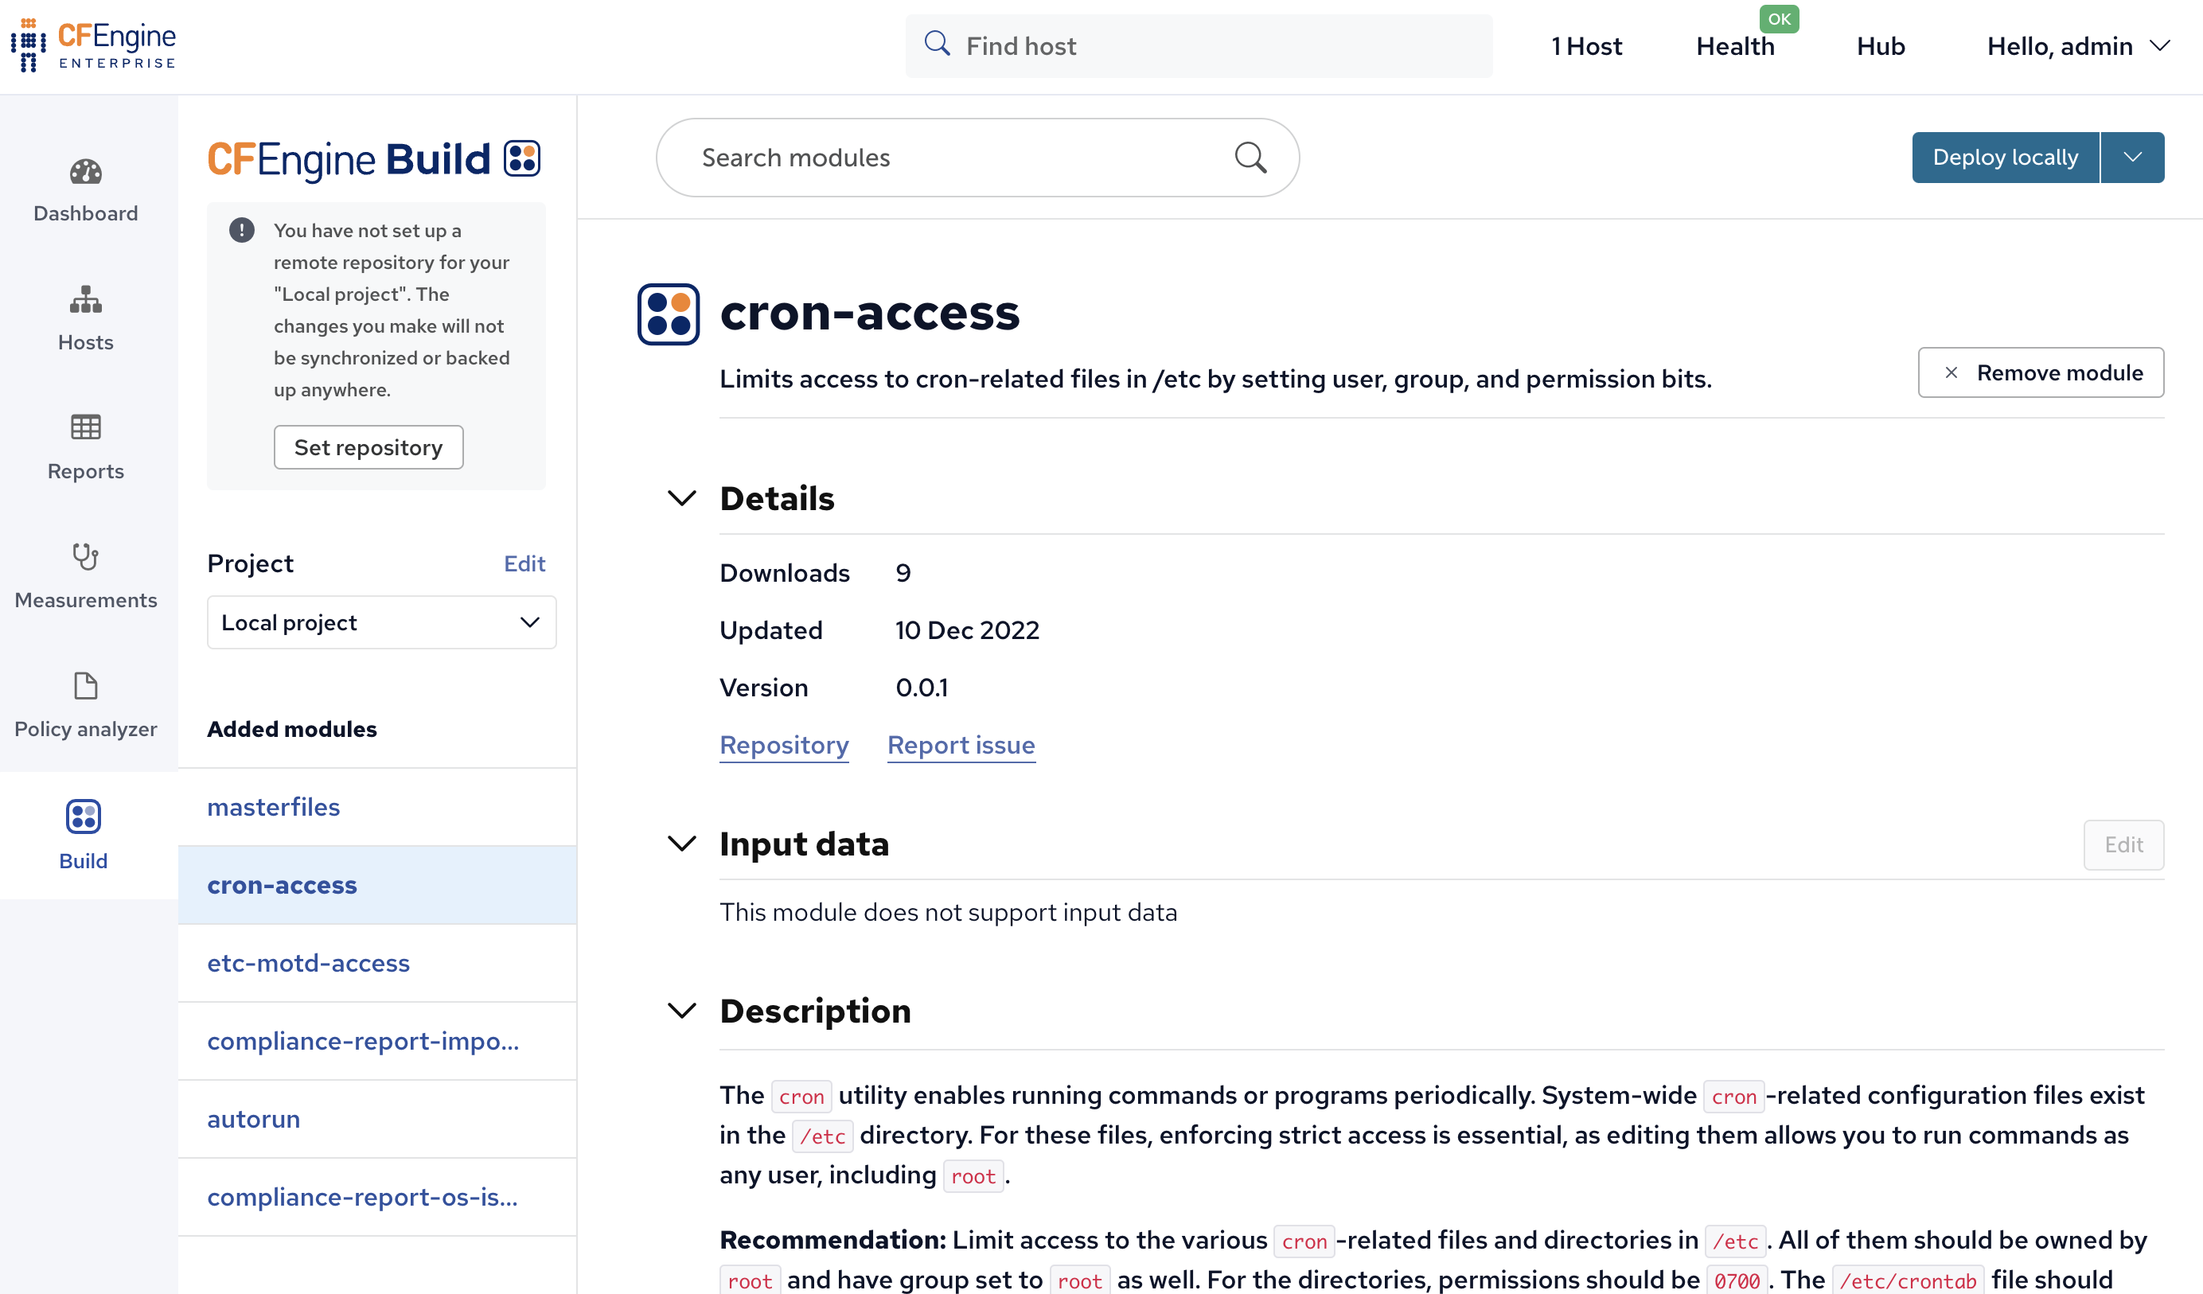Select the Build icon in sidebar
Image resolution: width=2203 pixels, height=1294 pixels.
tap(84, 817)
